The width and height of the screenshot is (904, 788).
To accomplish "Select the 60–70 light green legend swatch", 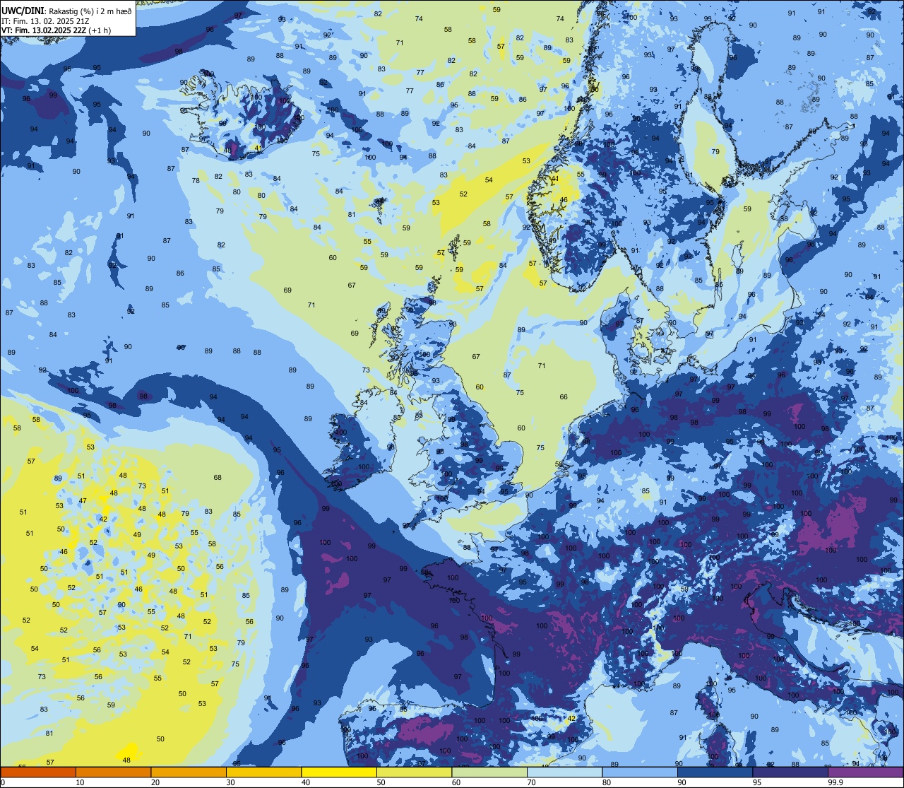I will coord(489,772).
